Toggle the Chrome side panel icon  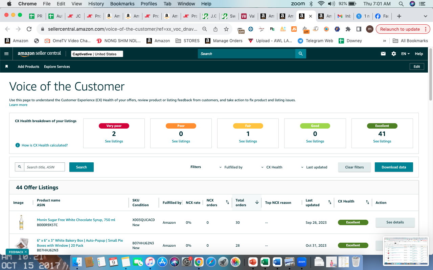coord(359,29)
